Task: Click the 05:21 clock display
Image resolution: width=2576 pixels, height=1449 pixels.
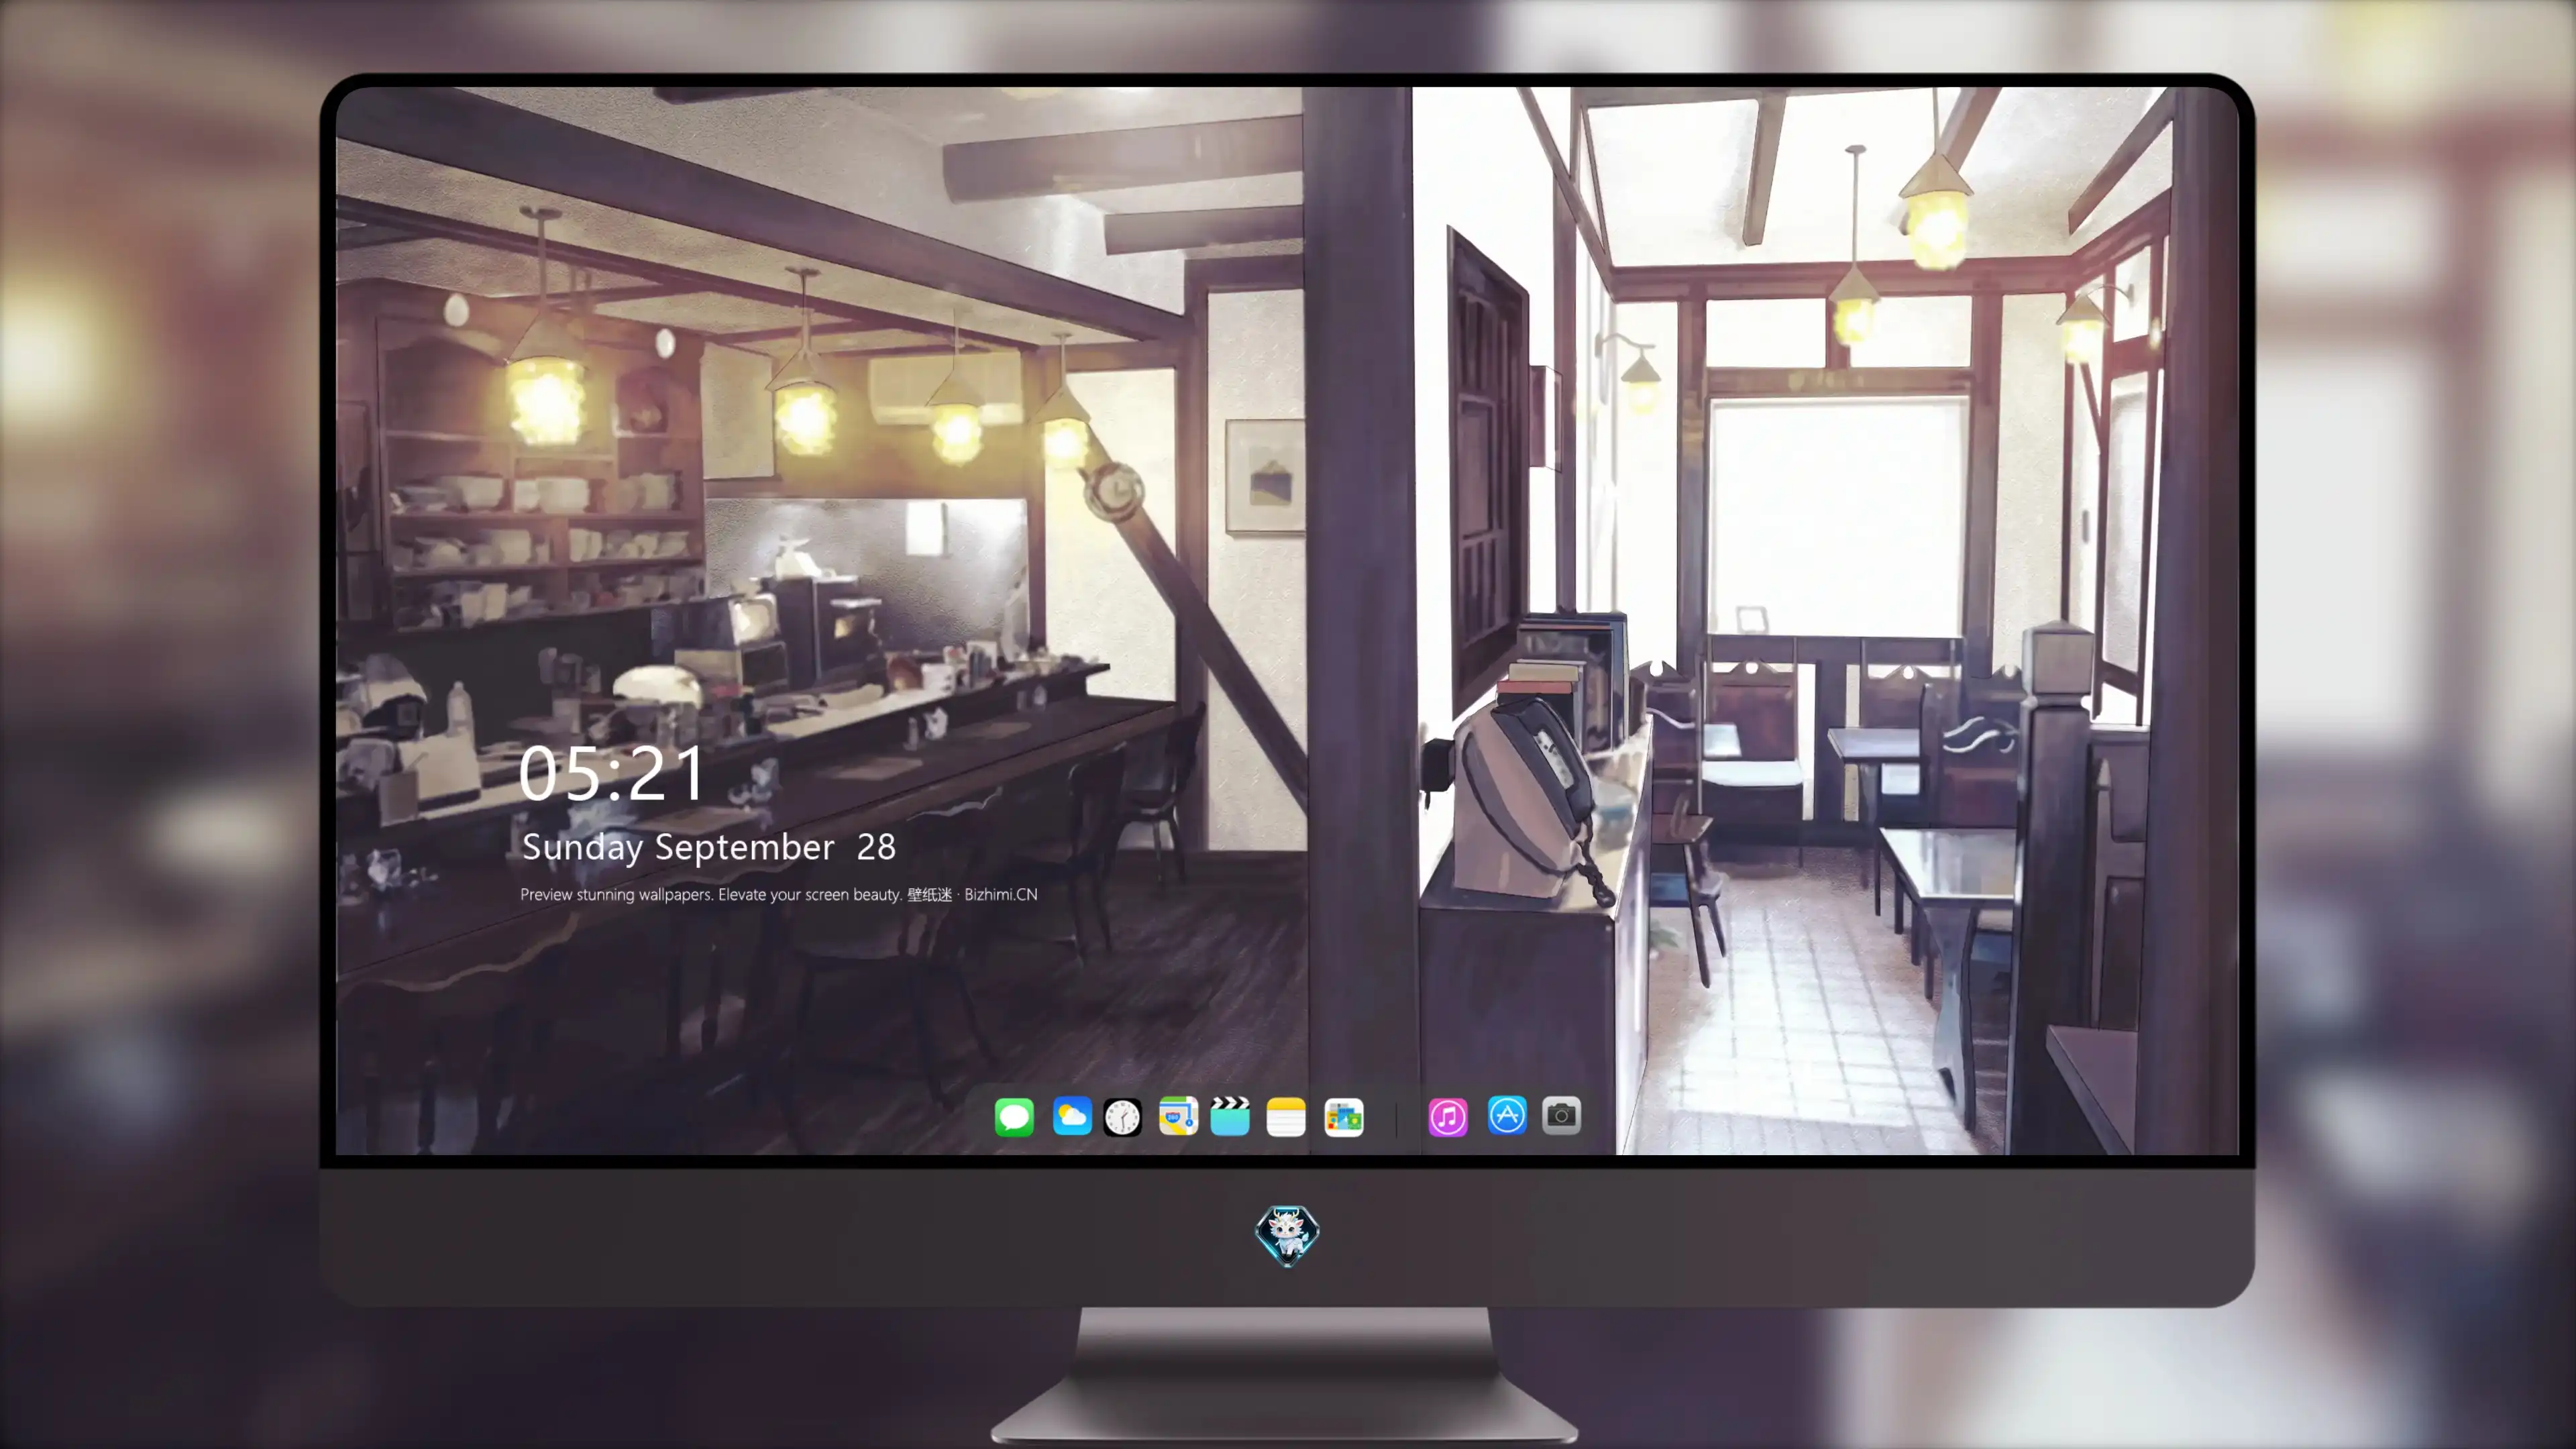Action: coord(611,774)
